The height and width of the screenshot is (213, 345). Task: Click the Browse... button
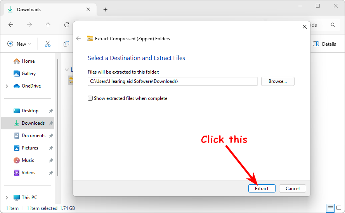[277, 81]
